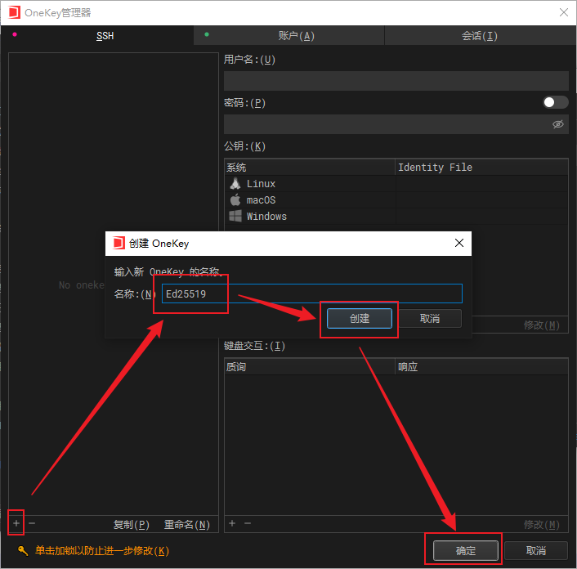Click the plus icon to add OneKey

(x=16, y=523)
